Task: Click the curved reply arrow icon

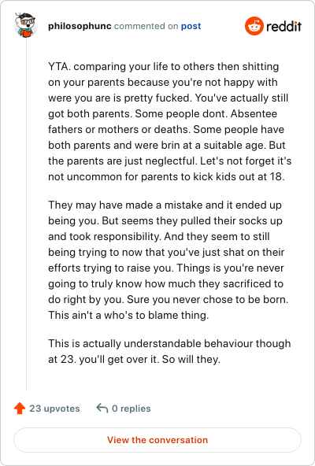Action: click(x=102, y=408)
